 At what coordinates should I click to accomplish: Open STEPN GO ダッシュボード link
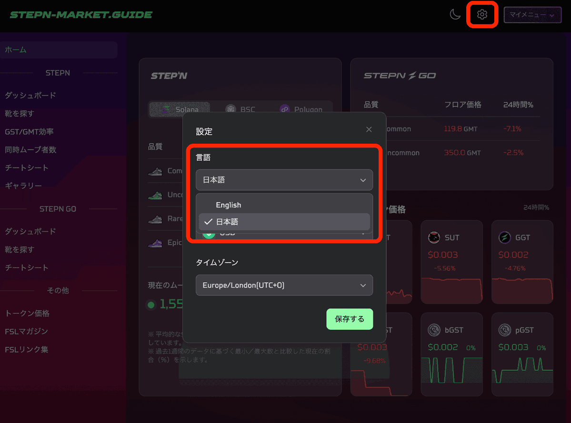pos(30,231)
